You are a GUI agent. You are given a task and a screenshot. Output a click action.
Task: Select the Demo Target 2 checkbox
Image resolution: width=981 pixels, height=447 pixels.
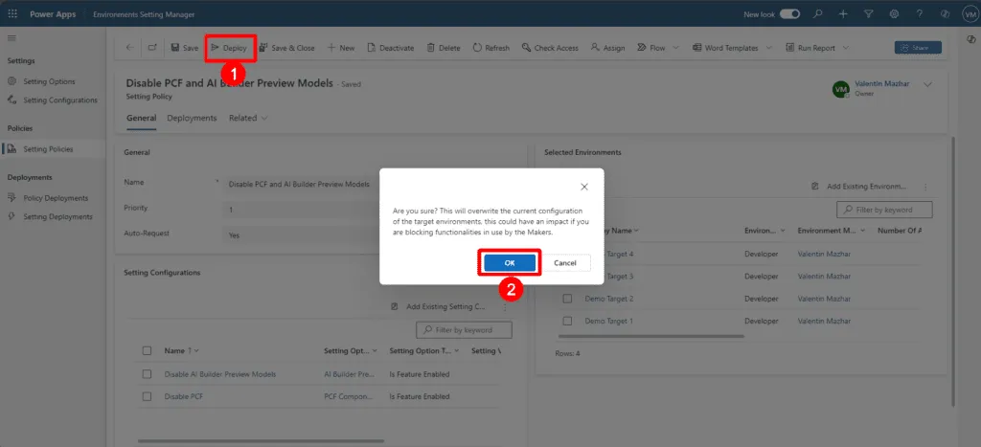point(567,299)
